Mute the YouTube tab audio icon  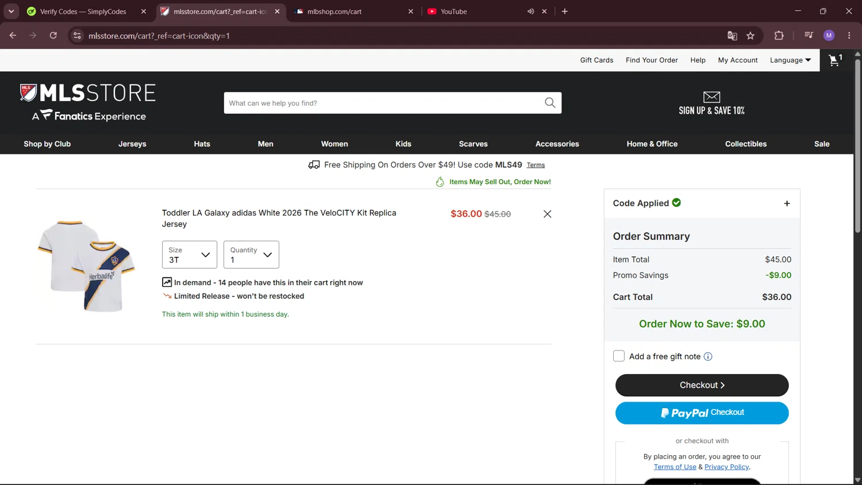[530, 11]
